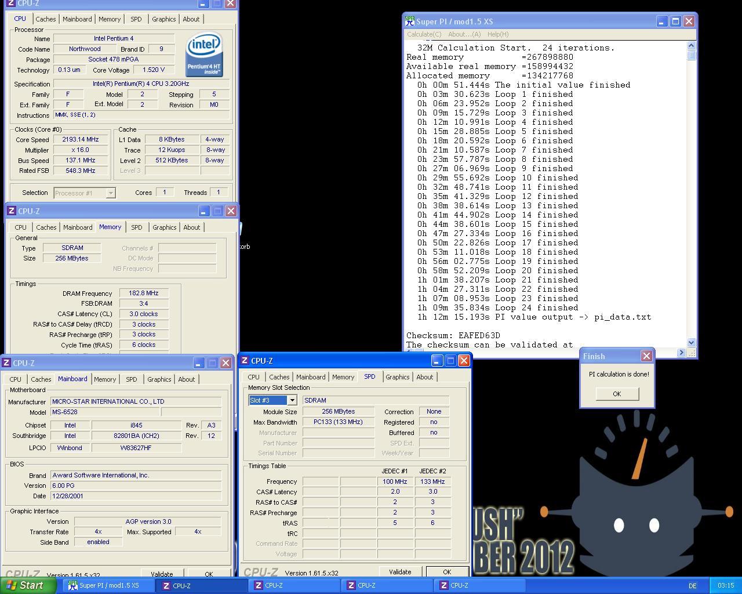742x594 pixels.
Task: Open the Help menu in Super PI
Action: click(x=498, y=34)
